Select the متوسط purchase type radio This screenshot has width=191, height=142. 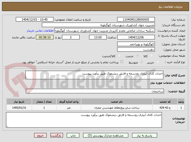click(142, 62)
